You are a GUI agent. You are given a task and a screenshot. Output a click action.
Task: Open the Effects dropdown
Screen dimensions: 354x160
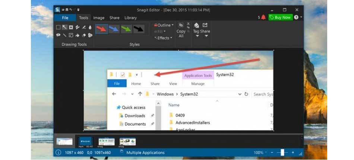tap(164, 38)
